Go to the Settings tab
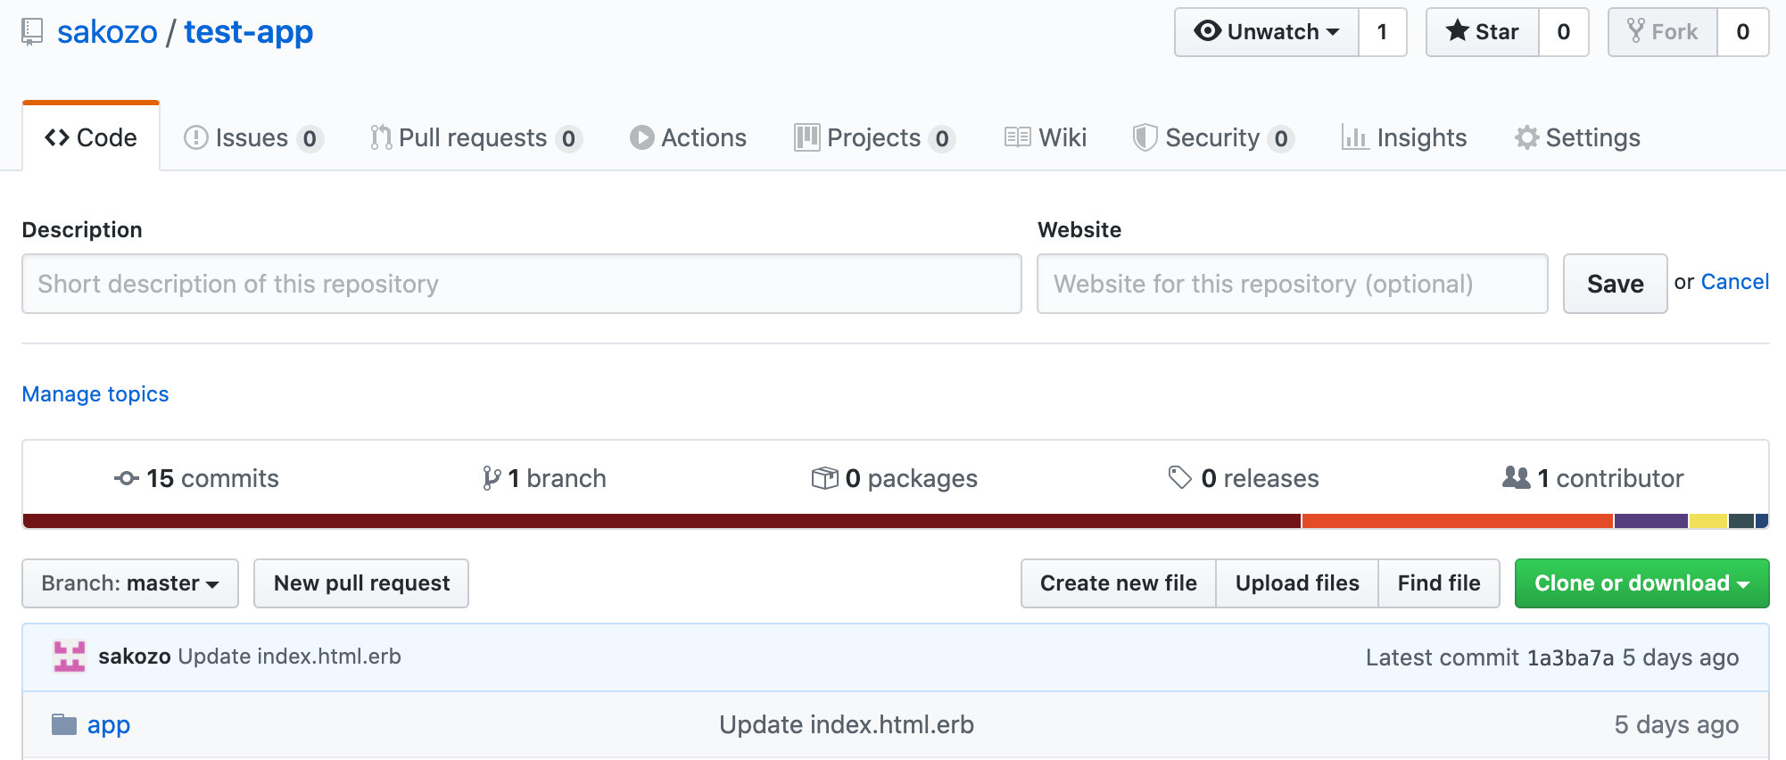 tap(1577, 137)
